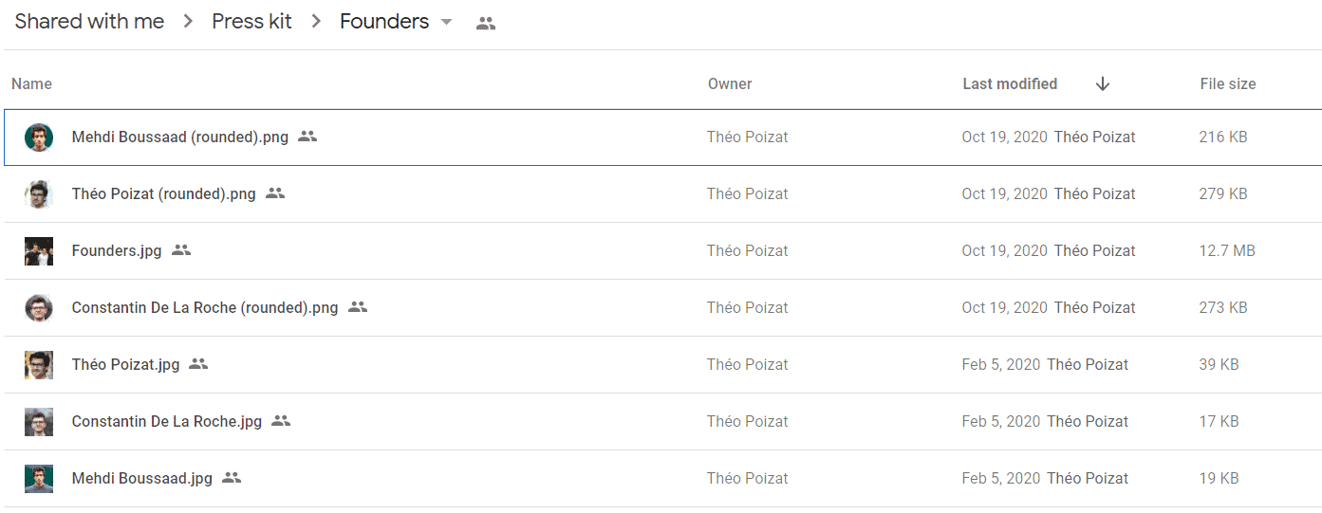Click shared icon after Théo Poizat (rounded).png
Screen dimensions: 1322x513
(275, 193)
